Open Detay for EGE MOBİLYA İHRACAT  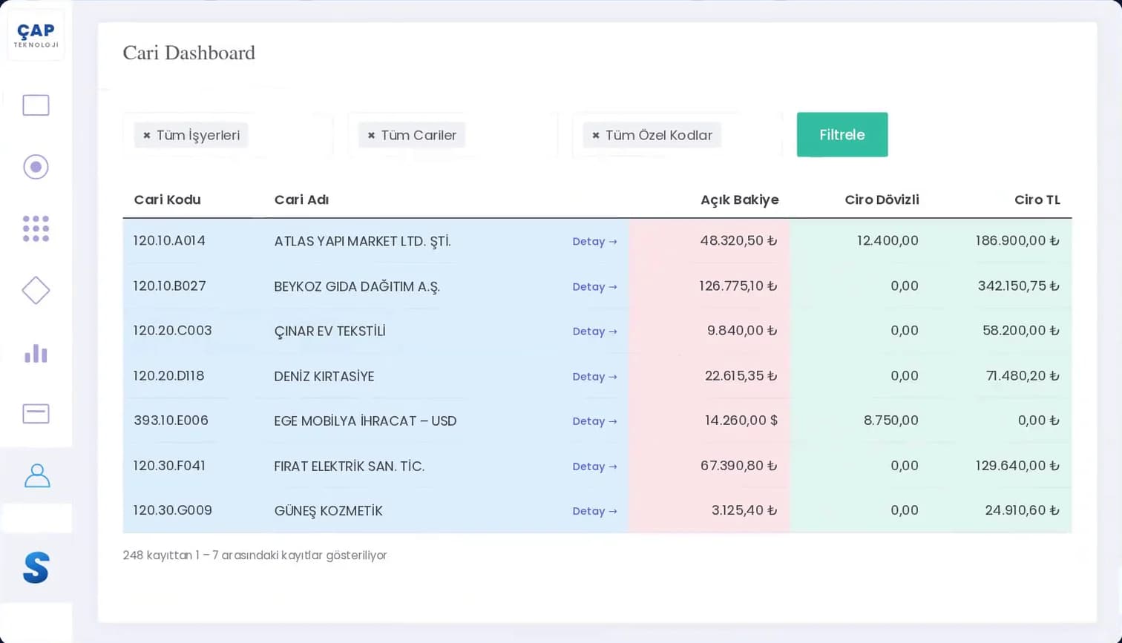coord(594,421)
